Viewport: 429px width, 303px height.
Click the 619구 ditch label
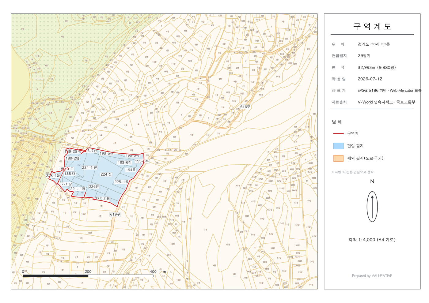[115, 215]
